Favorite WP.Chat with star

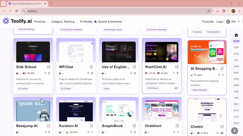coord(88,73)
